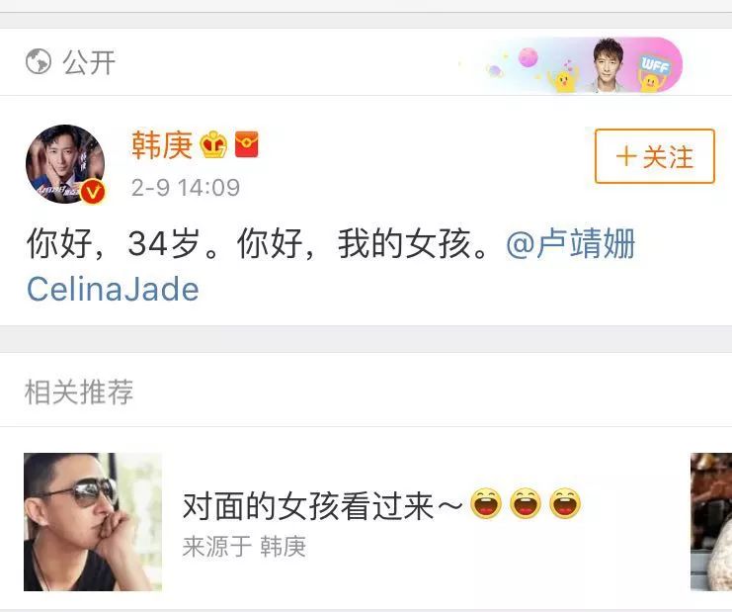Select the 相关推荐 section header
Viewport: 732px width, 612px height.
(x=78, y=392)
